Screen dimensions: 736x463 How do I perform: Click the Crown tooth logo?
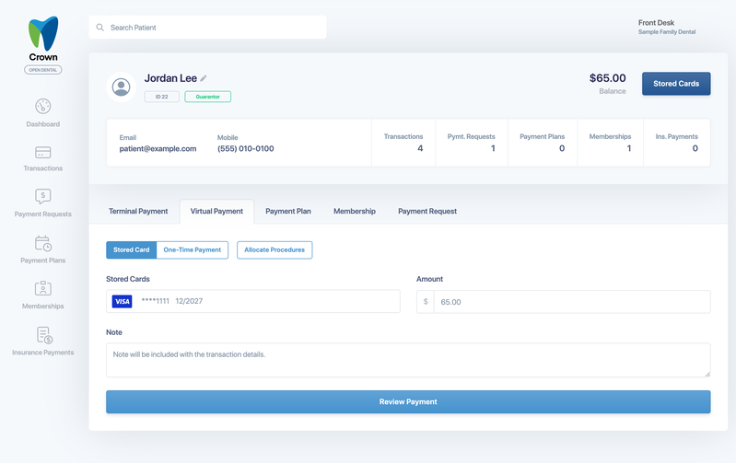[x=43, y=33]
